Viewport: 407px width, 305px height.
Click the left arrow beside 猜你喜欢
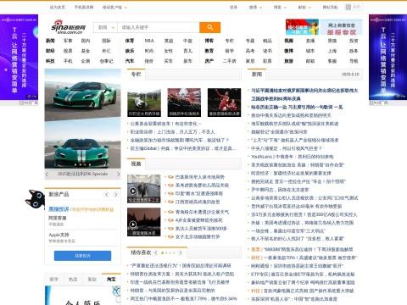pos(155,252)
